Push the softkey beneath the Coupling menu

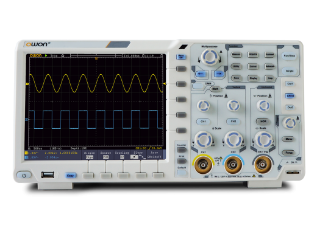[123, 176]
